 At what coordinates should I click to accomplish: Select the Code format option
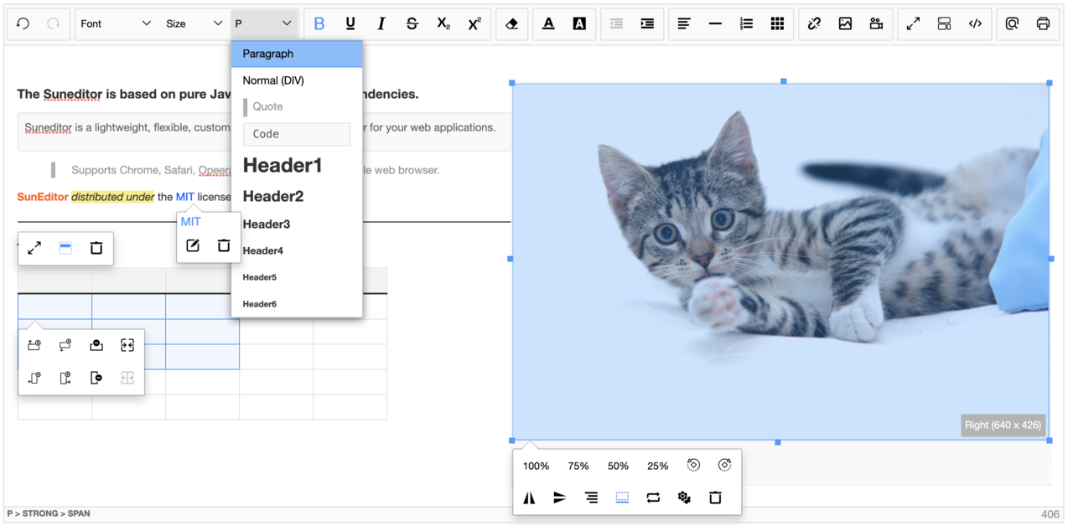(x=297, y=134)
